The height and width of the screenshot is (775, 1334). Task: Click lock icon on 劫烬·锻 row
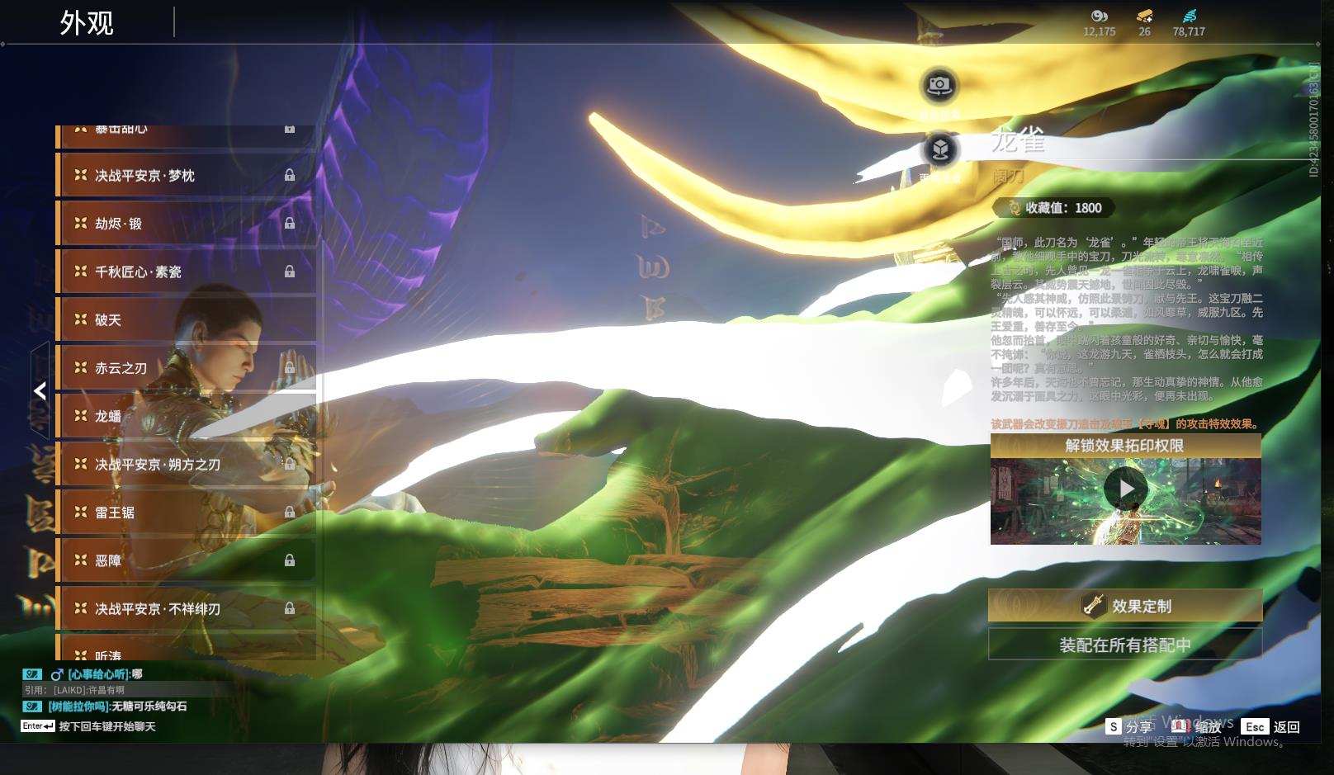[290, 223]
